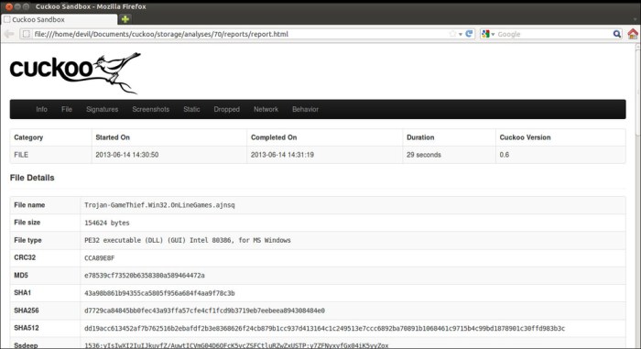This screenshot has height=349, width=641.
Task: Open the Google search engine dropdown
Action: click(x=488, y=34)
